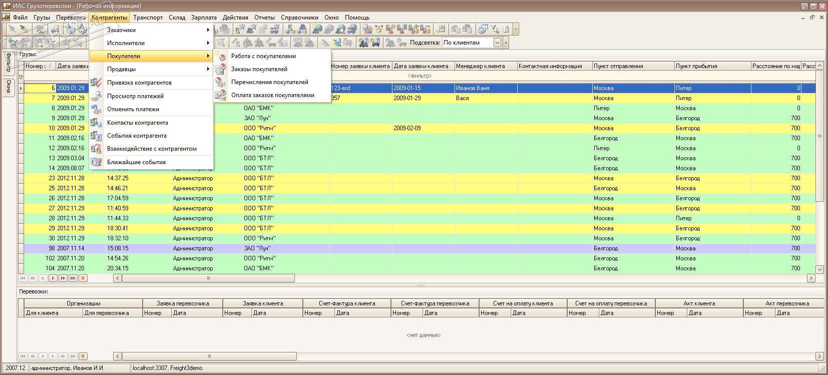Screen dimensions: 828x375
Task: Click the Грузы grid horizontal scrollbar thumb
Action: pyautogui.click(x=208, y=278)
